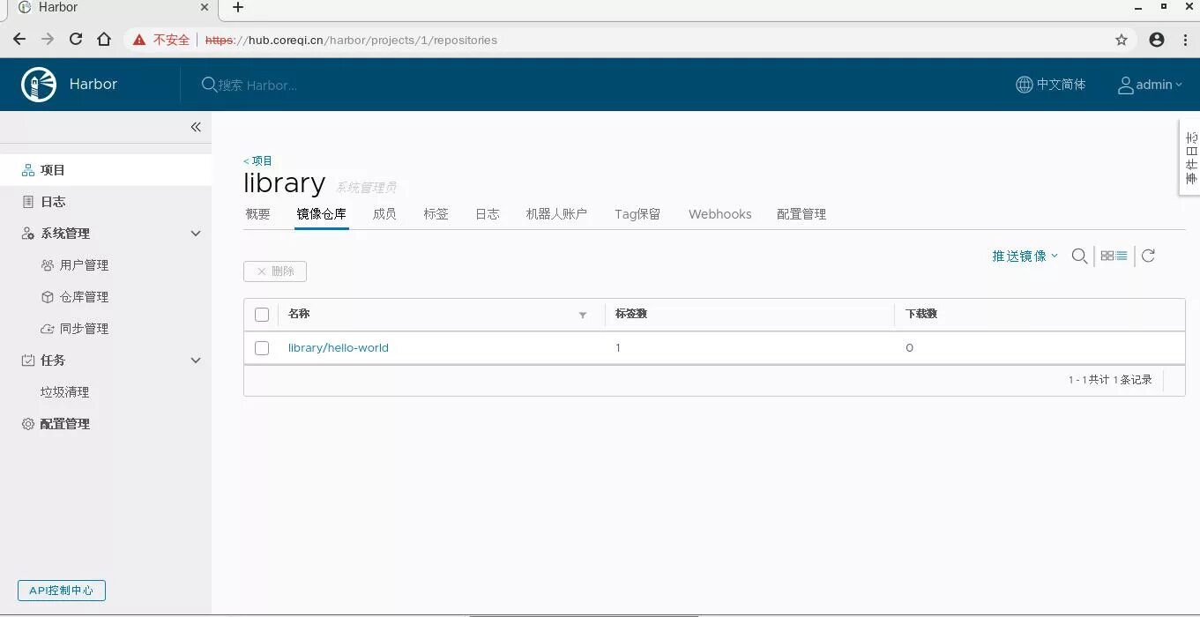Filter the 名称 column

click(582, 315)
